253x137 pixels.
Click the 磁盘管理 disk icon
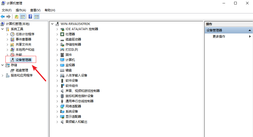[12, 70]
